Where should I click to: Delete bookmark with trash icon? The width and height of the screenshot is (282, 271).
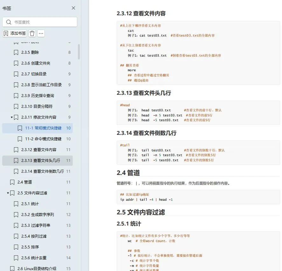(32, 33)
